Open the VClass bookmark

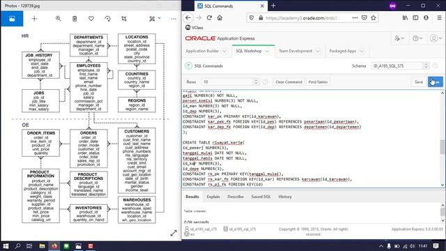click(194, 28)
